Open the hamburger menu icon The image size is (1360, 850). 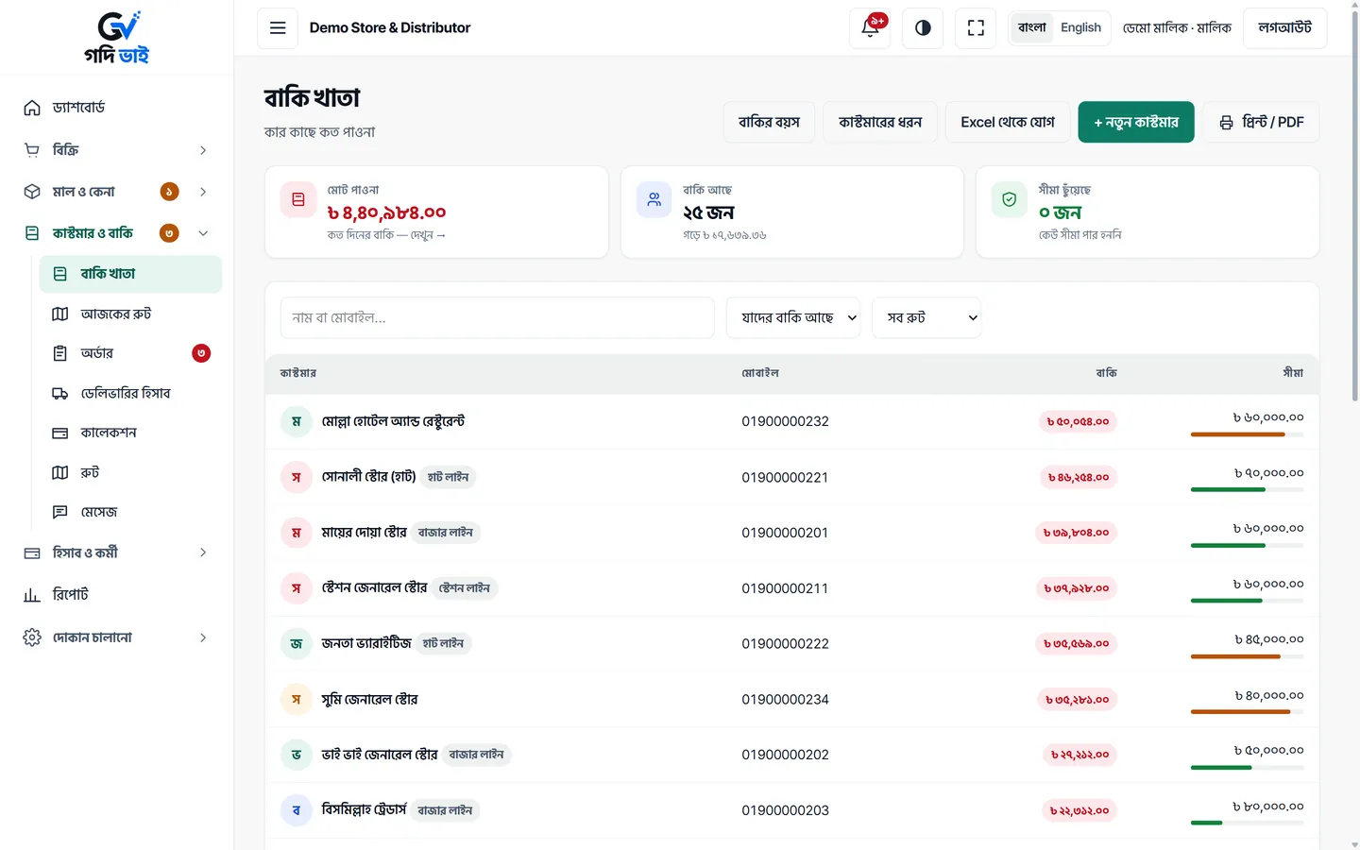(x=278, y=28)
